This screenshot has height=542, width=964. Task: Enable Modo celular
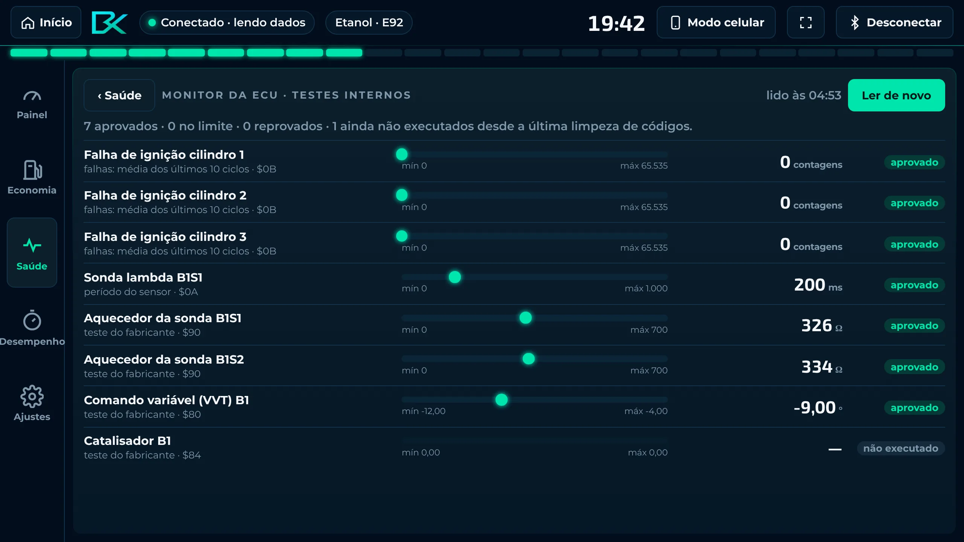point(716,23)
